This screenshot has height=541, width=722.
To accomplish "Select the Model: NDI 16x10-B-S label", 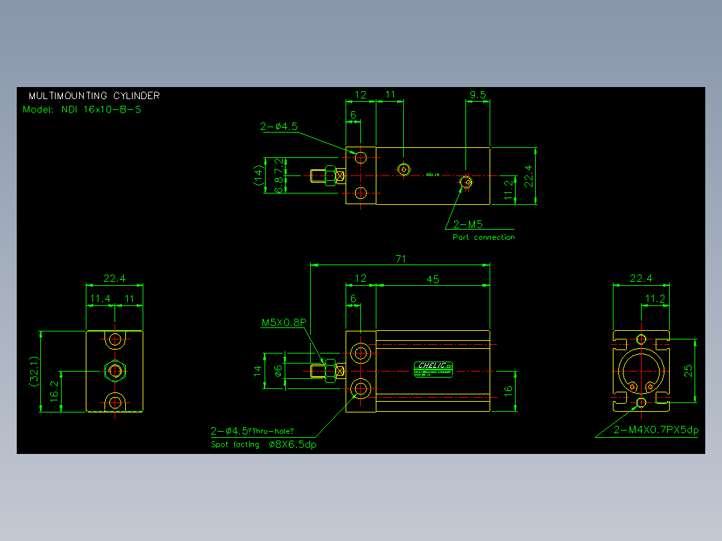I will click(82, 110).
